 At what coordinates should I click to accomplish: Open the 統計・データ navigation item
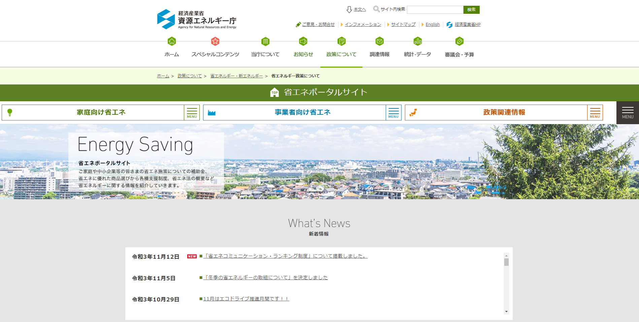[417, 55]
